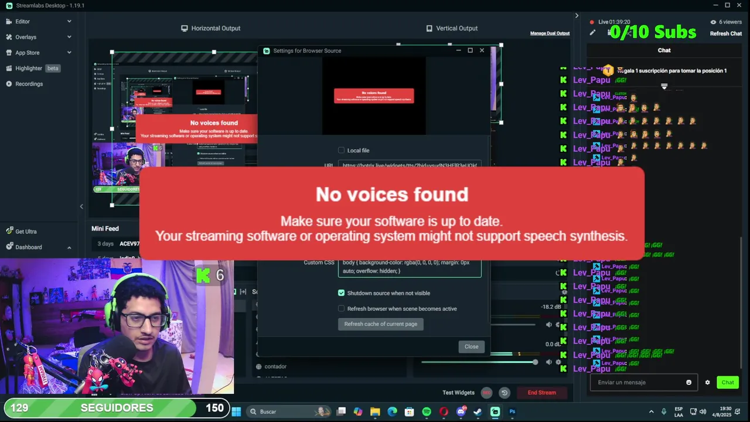Open Task View from taskbar
Image resolution: width=750 pixels, height=422 pixels.
click(x=341, y=411)
